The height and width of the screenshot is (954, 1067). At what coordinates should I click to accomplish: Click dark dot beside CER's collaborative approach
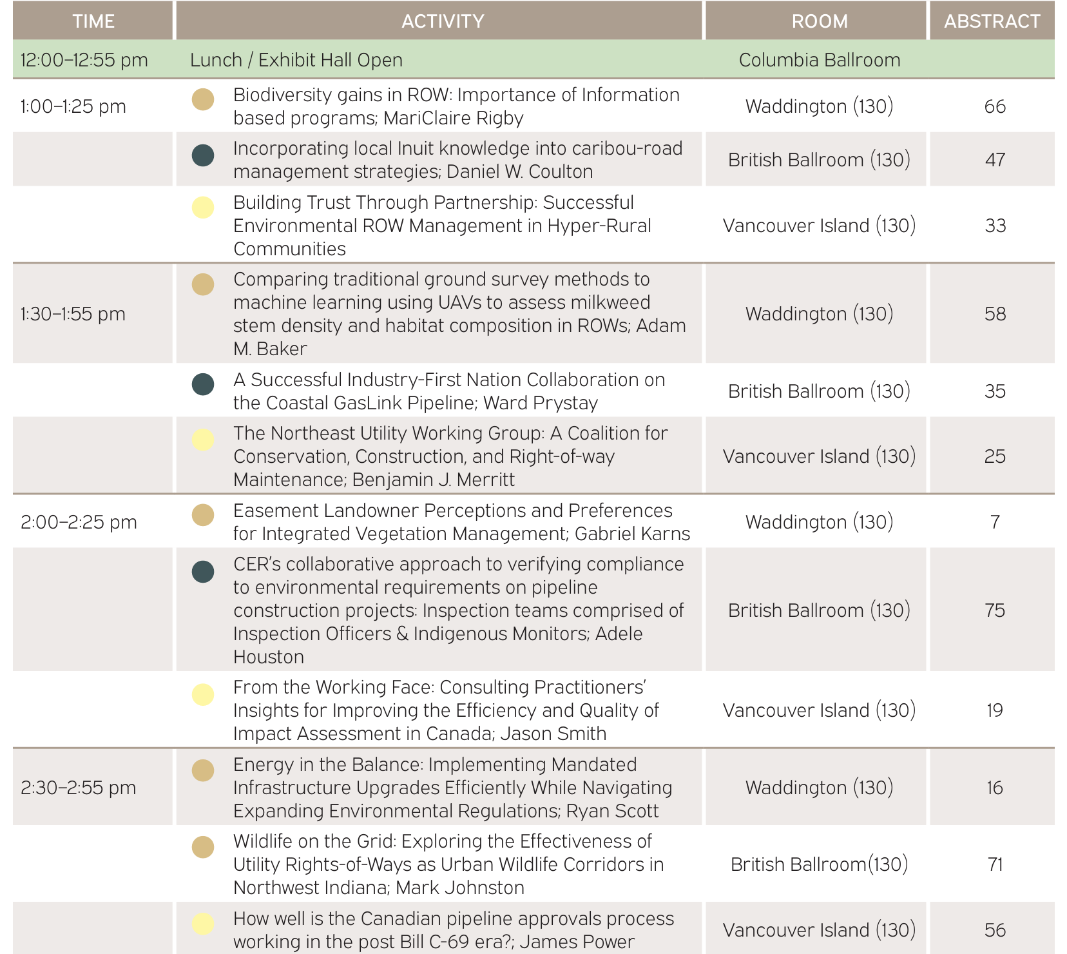203,571
